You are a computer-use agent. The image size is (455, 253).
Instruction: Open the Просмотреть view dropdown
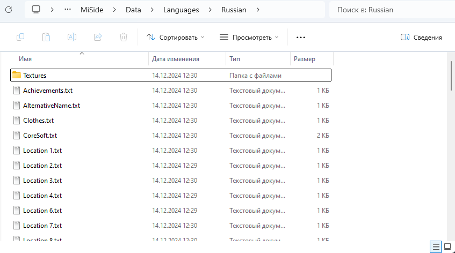point(249,37)
